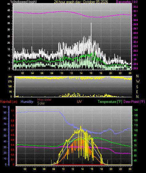This screenshot has width=146, height=173.
Task: Select the "Dew Point (°F)" legend label
Action: coord(134,102)
